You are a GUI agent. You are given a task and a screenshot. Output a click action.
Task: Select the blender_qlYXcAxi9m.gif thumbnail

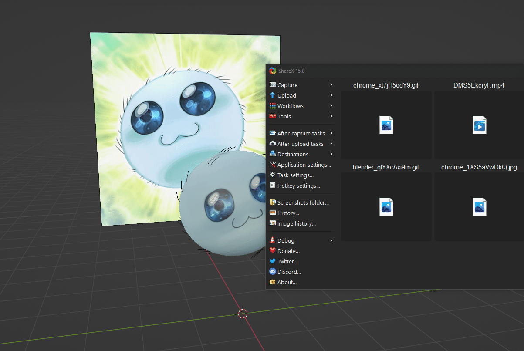click(x=386, y=207)
